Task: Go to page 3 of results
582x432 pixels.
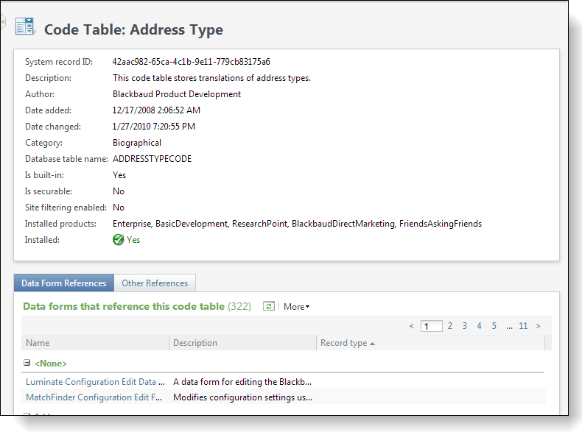Action: 464,326
